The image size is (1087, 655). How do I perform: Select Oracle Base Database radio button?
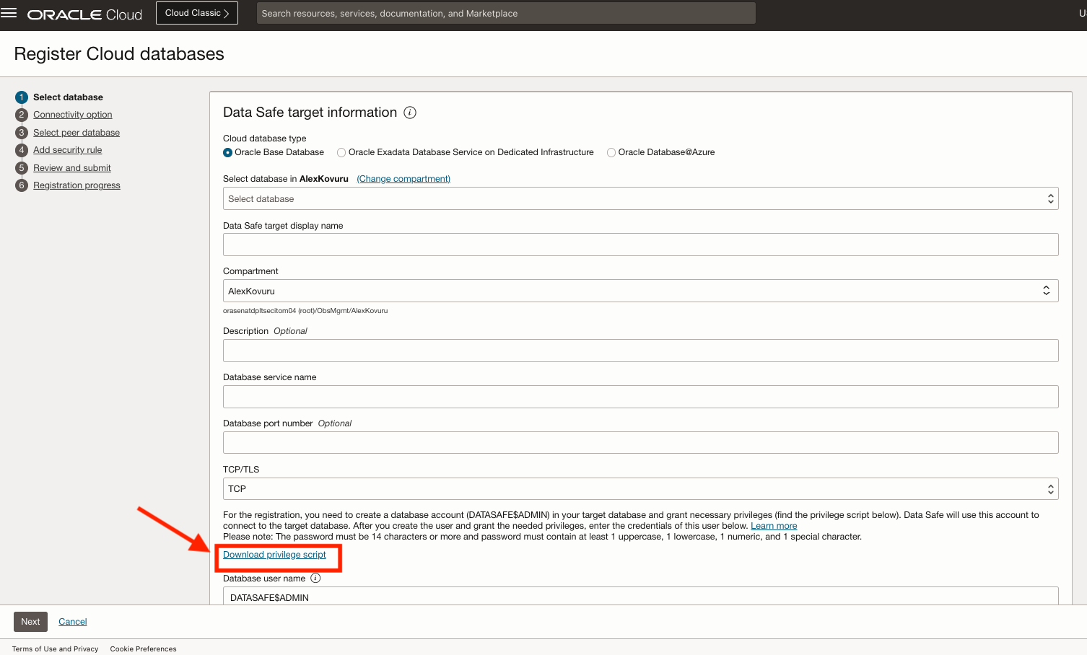point(228,152)
